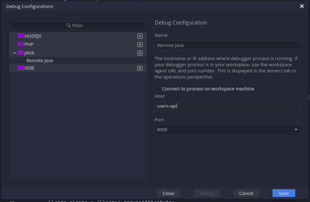Add a new GDB debug configuration
This screenshot has width=310, height=202.
pos(140,68)
